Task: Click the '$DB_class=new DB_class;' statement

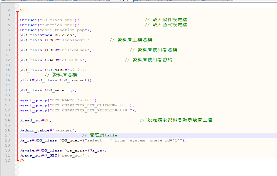Action: pos(48,35)
